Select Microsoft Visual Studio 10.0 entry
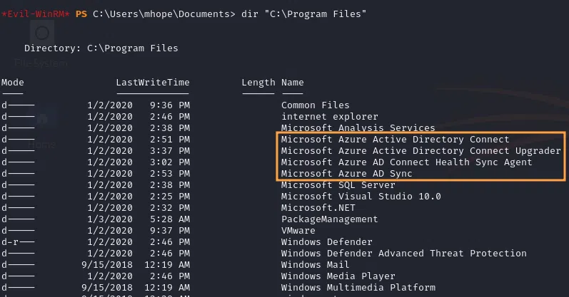 click(x=361, y=197)
